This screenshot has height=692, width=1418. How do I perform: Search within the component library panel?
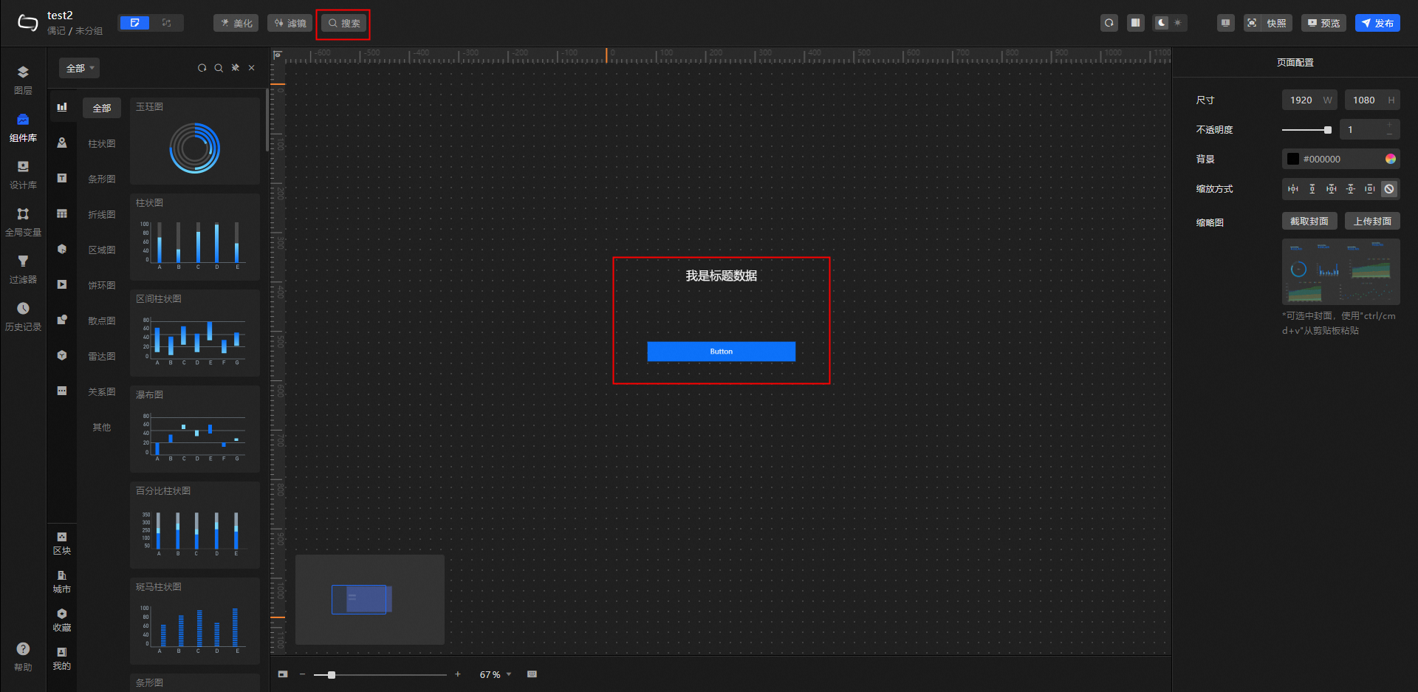tap(219, 68)
